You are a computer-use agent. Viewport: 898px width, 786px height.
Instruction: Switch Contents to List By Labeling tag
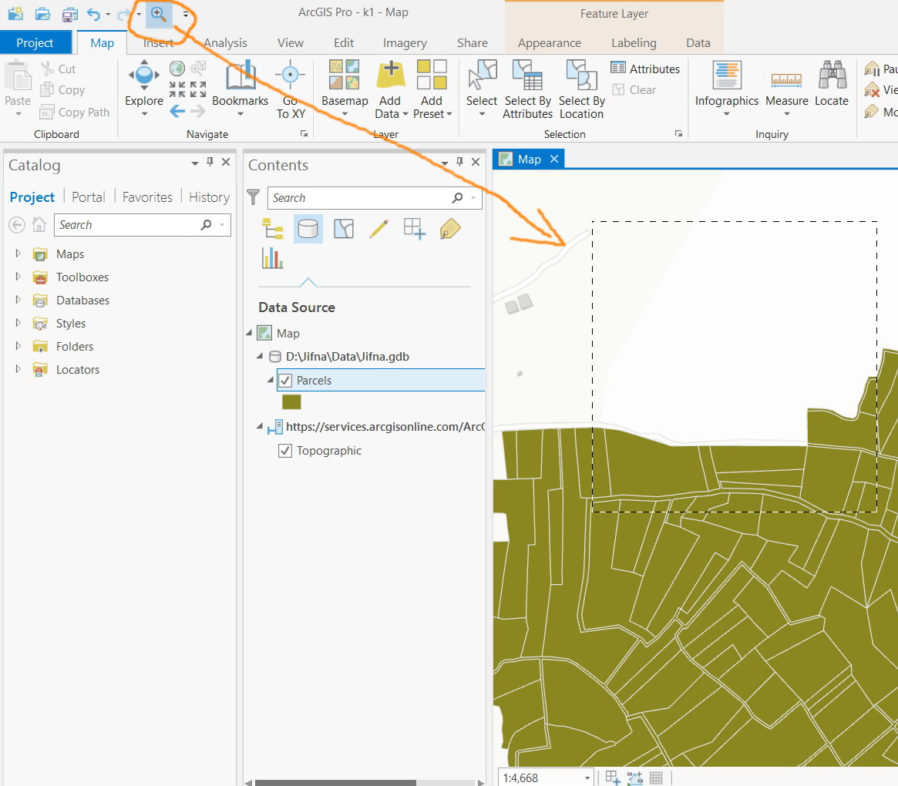tap(450, 229)
